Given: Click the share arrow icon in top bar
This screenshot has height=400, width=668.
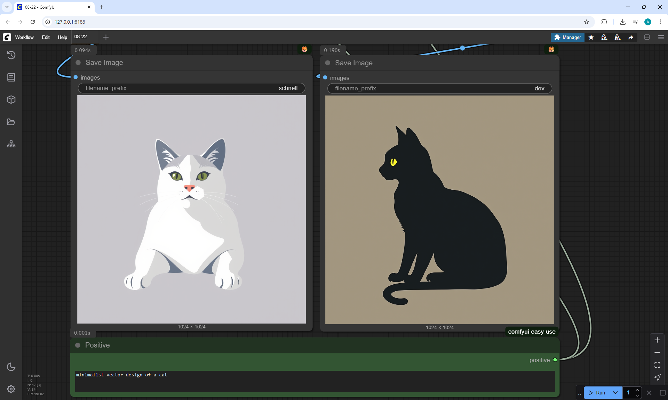Looking at the screenshot, I should tap(631, 37).
